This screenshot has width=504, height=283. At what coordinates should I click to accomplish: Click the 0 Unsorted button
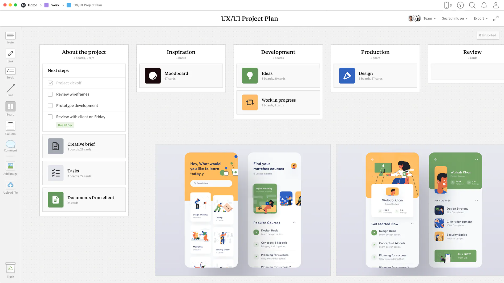[x=487, y=35]
